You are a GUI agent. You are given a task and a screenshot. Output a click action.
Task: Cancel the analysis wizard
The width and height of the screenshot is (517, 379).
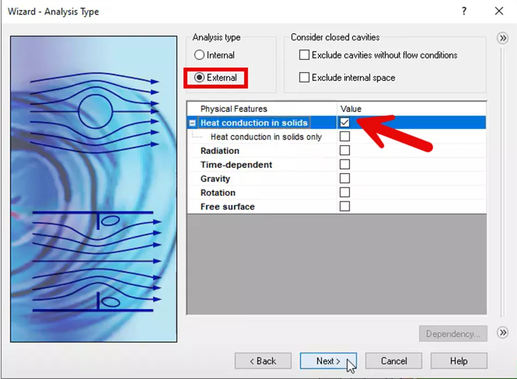[393, 361]
